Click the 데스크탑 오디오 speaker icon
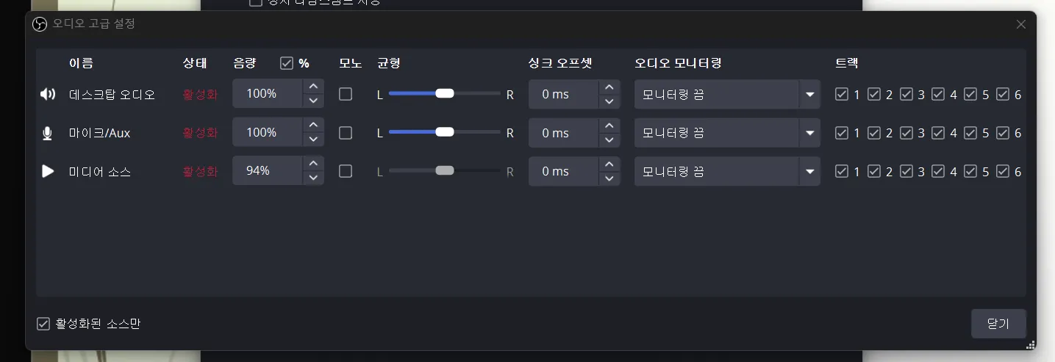 [x=48, y=94]
